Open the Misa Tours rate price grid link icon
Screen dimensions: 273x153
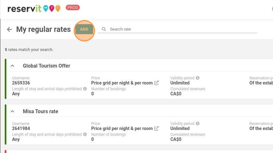156,128
